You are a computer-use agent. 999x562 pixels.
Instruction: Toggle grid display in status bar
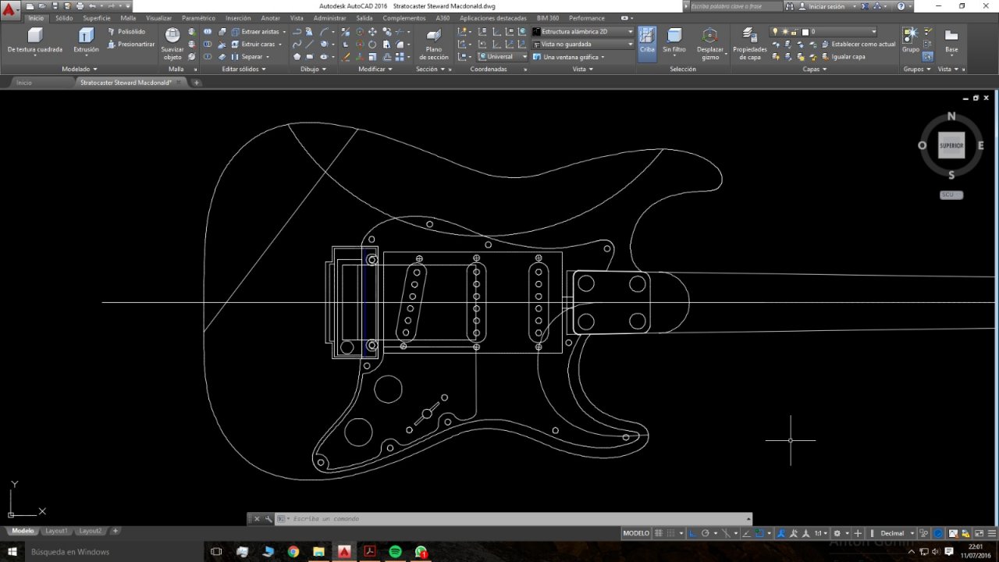tap(659, 533)
